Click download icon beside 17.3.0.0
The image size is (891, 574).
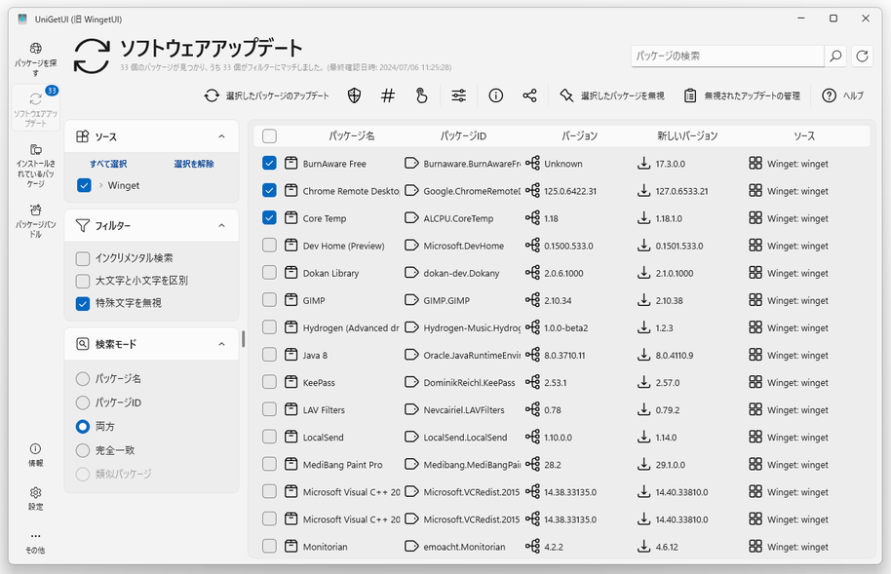coord(643,163)
